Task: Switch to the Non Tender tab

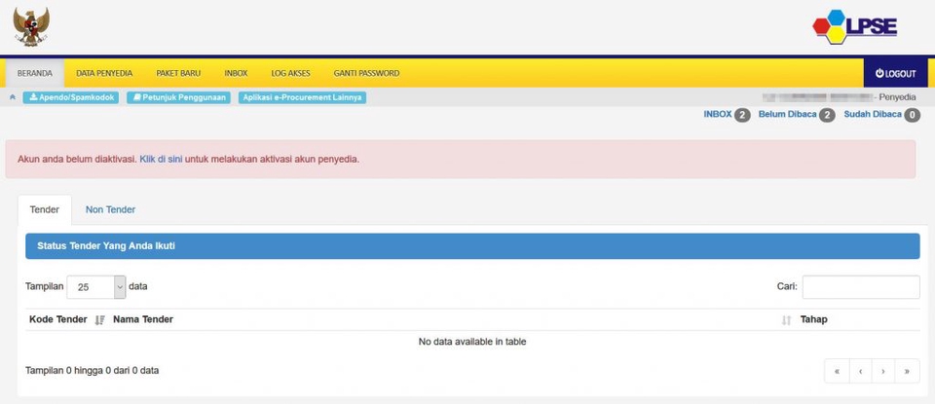Action: tap(110, 209)
